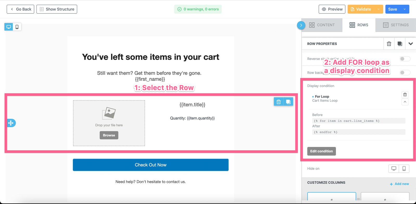
Task: Click Add new column link
Action: pyautogui.click(x=399, y=184)
